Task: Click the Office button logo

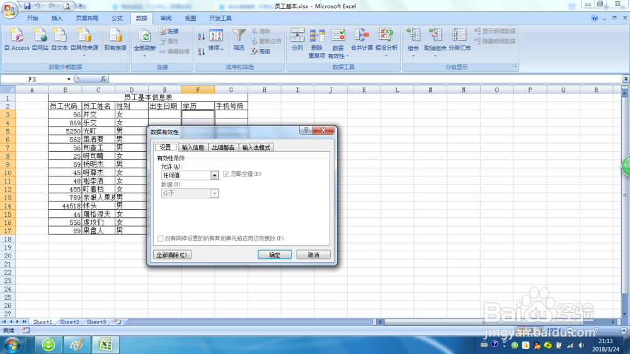Action: [x=9, y=9]
